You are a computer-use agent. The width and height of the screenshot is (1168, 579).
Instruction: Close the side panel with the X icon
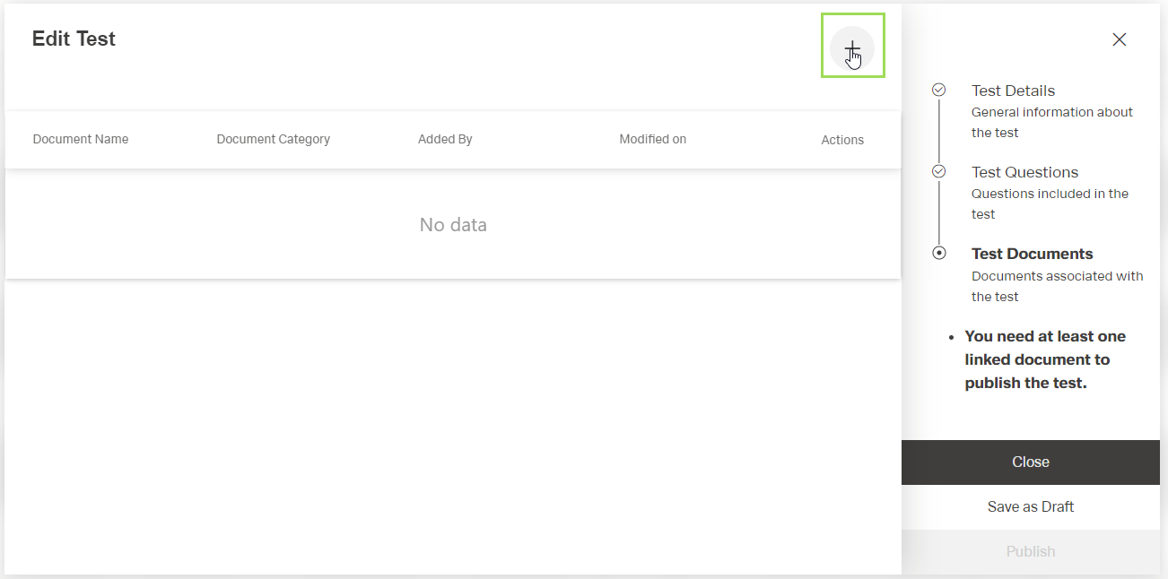(x=1119, y=39)
